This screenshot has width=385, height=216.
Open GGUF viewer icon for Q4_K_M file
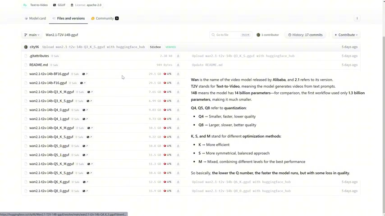click(x=90, y=128)
